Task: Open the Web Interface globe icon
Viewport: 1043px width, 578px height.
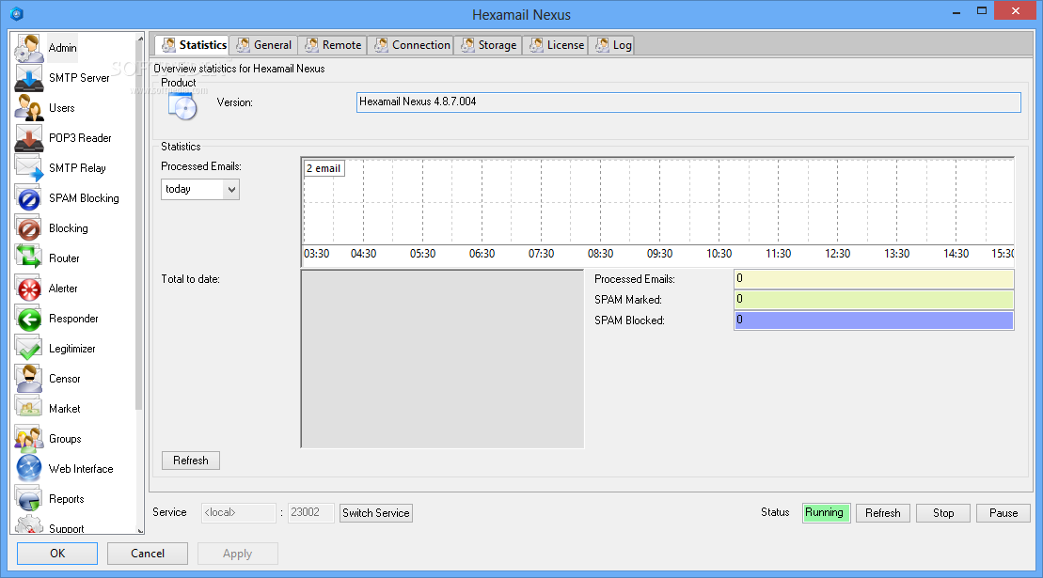Action: pyautogui.click(x=28, y=468)
